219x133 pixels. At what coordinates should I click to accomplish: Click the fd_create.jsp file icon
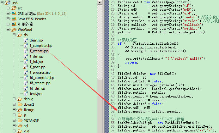pyautogui.click(x=26, y=83)
